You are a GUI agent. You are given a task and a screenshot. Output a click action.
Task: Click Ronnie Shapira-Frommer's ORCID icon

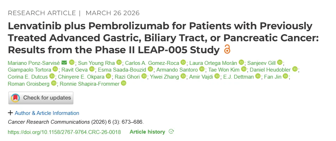[x=123, y=84]
